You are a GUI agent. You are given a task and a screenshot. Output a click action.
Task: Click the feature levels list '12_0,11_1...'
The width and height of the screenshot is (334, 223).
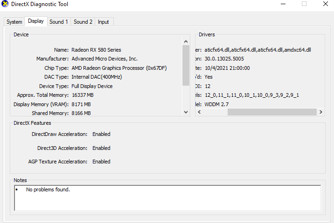click(x=252, y=95)
